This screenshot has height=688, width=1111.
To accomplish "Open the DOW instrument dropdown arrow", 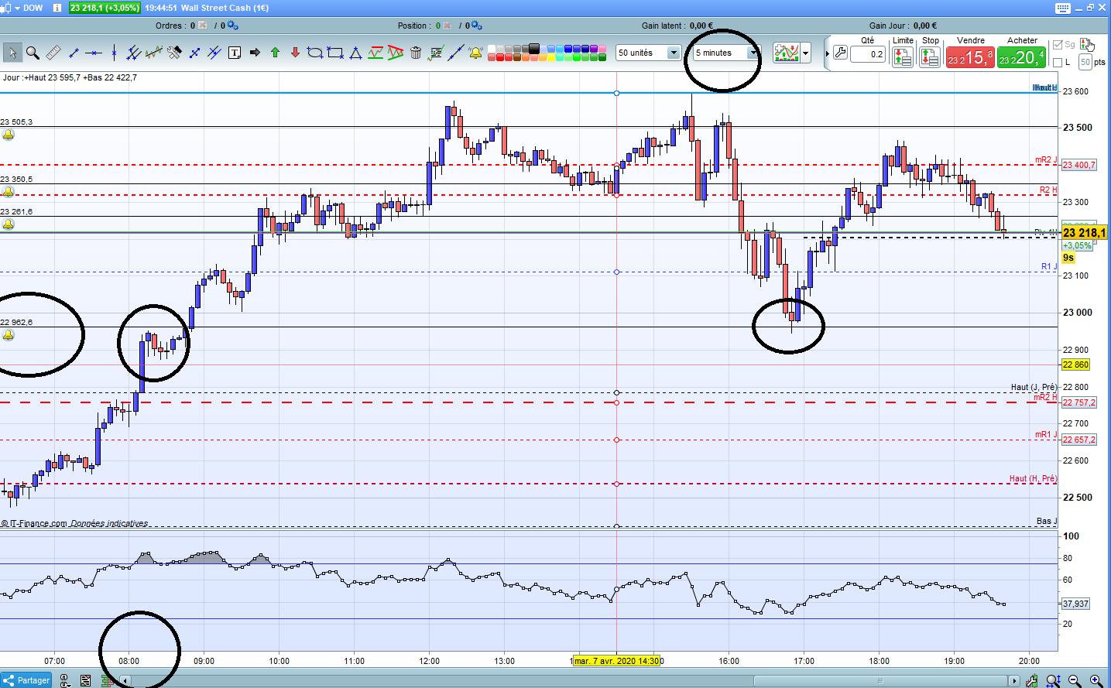I will (17, 8).
